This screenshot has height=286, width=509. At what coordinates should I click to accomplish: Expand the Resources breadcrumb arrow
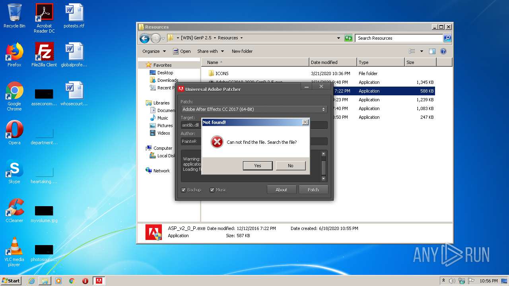pos(241,38)
